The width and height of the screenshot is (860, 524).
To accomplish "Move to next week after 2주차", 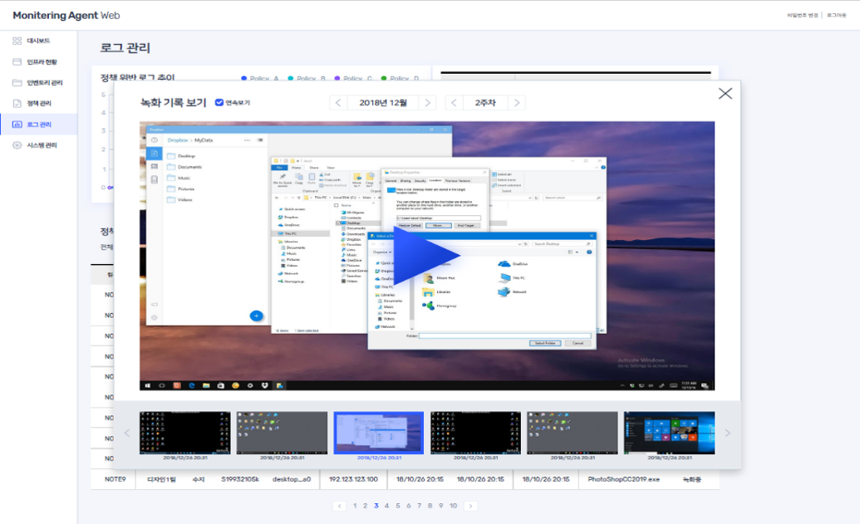I will click(517, 103).
